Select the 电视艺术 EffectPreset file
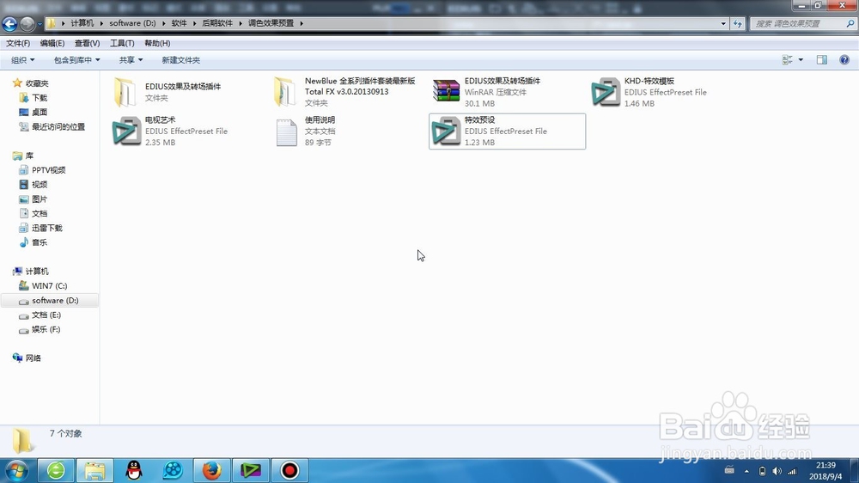The width and height of the screenshot is (859, 483). point(170,131)
